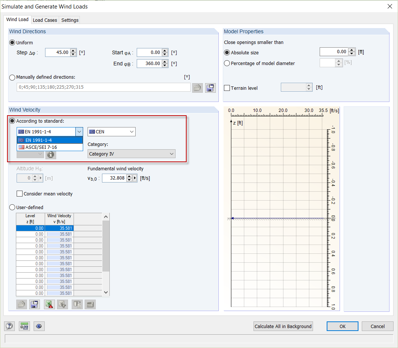This screenshot has height=348, width=398.
Task: Switch to the Load Cases tab
Action: (45, 20)
